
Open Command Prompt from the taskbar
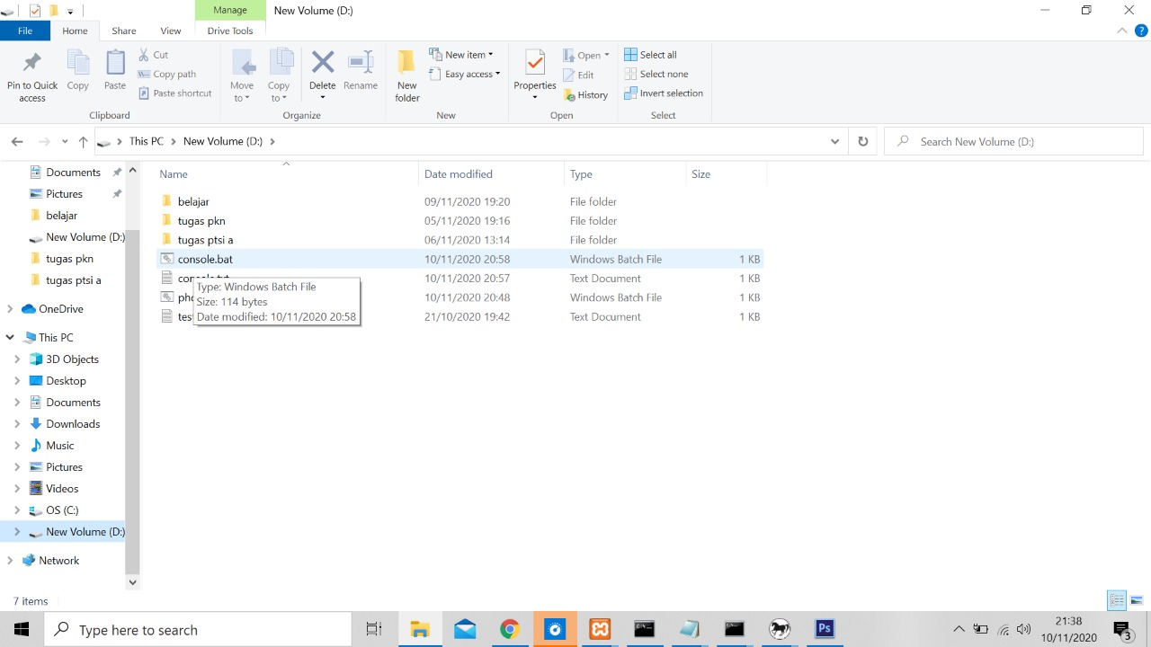pyautogui.click(x=644, y=629)
